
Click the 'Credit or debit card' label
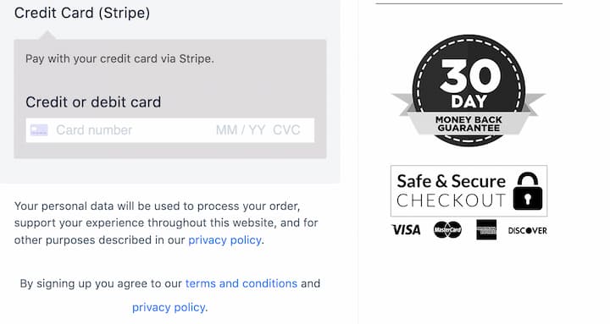(x=93, y=102)
